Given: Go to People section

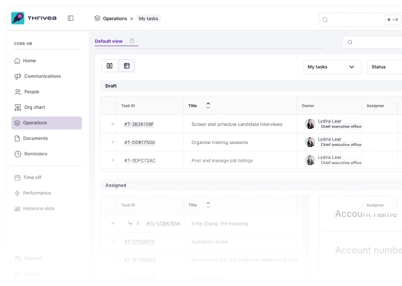Looking at the screenshot, I should coord(31,92).
